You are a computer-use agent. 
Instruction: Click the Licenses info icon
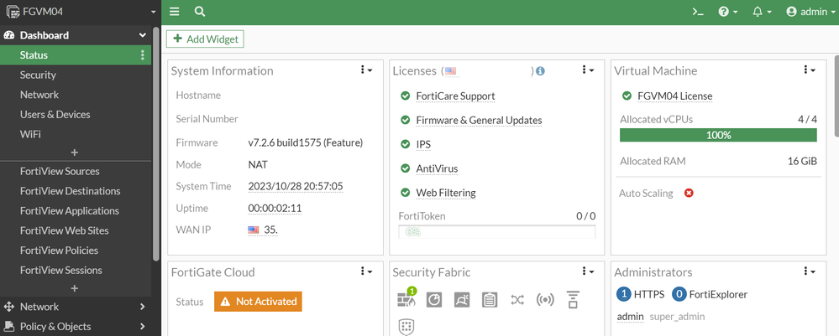point(540,71)
